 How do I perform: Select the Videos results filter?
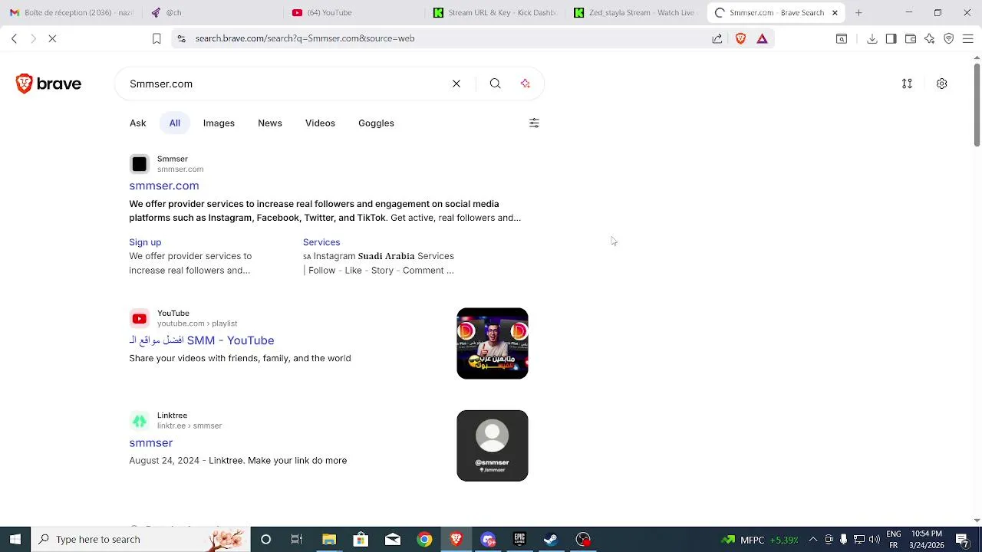coord(320,123)
